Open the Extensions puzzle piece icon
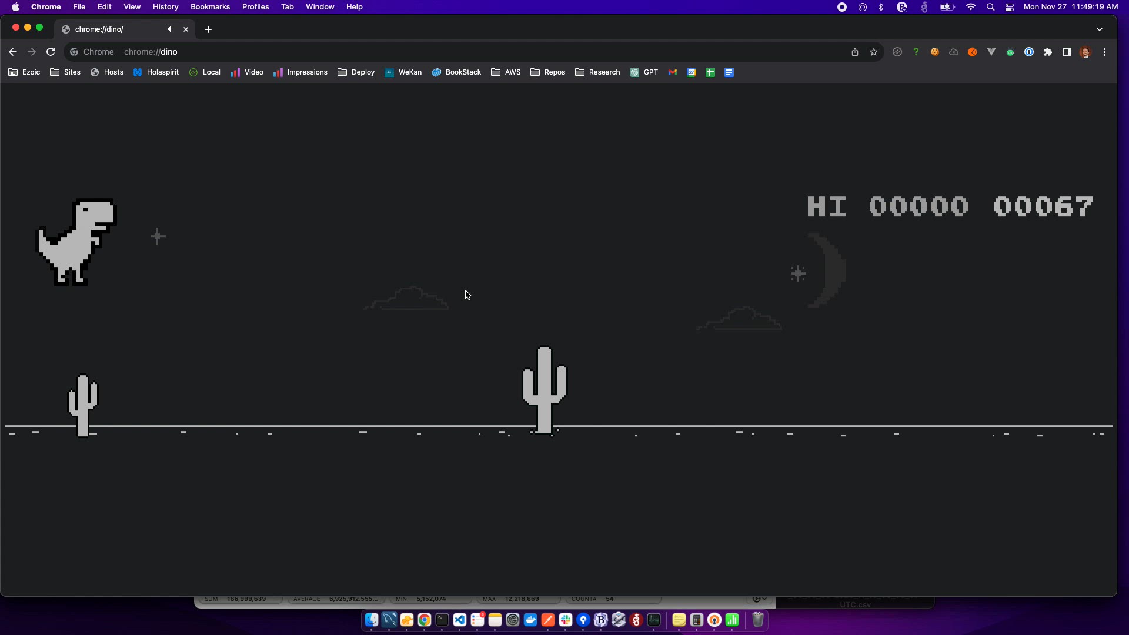 click(x=1048, y=52)
